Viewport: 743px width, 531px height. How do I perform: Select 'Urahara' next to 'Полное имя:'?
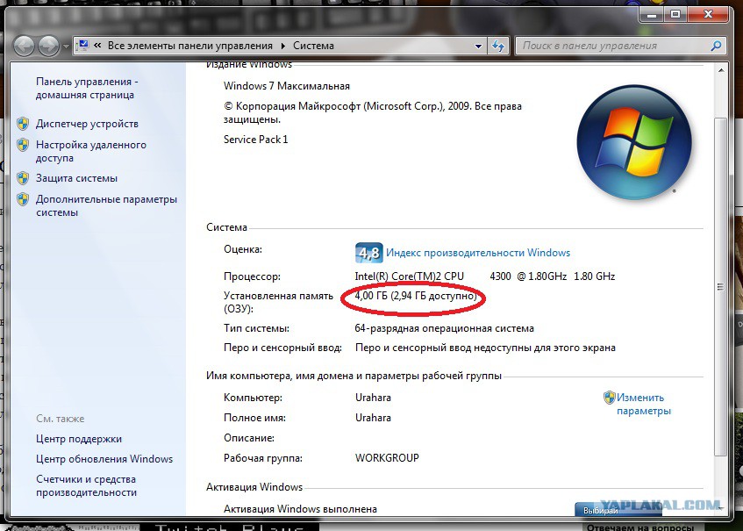click(373, 418)
